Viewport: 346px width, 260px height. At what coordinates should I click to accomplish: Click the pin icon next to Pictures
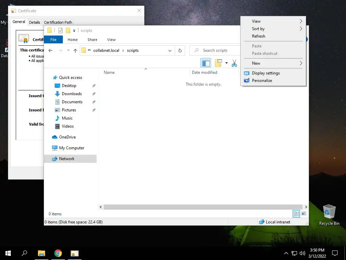point(94,110)
